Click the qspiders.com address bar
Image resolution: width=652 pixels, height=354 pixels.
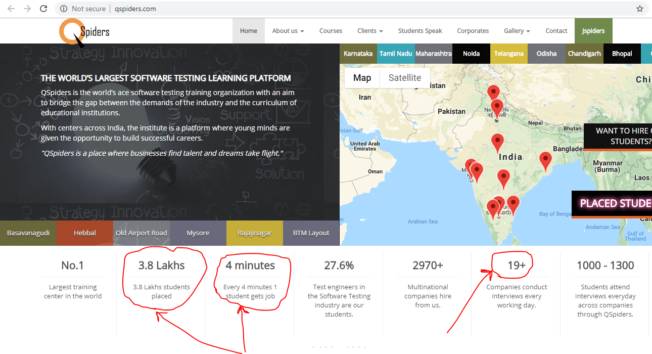[x=135, y=9]
